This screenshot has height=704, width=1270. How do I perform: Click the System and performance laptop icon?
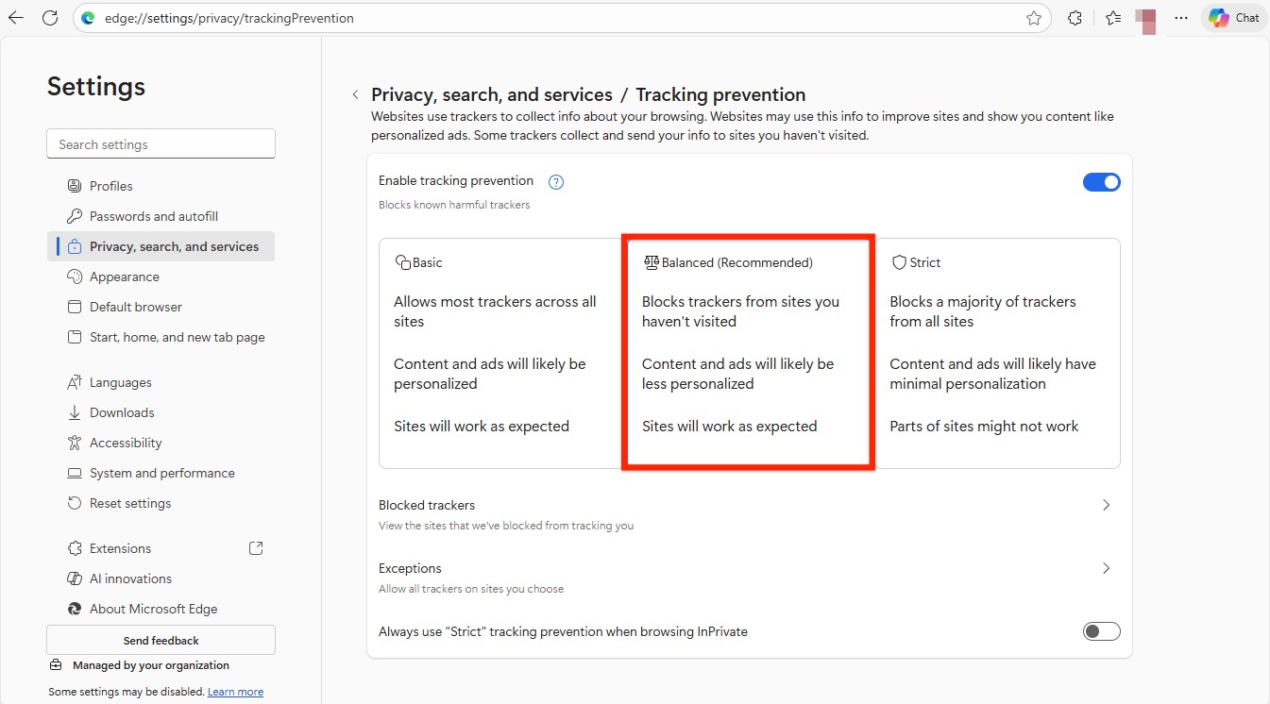(75, 473)
